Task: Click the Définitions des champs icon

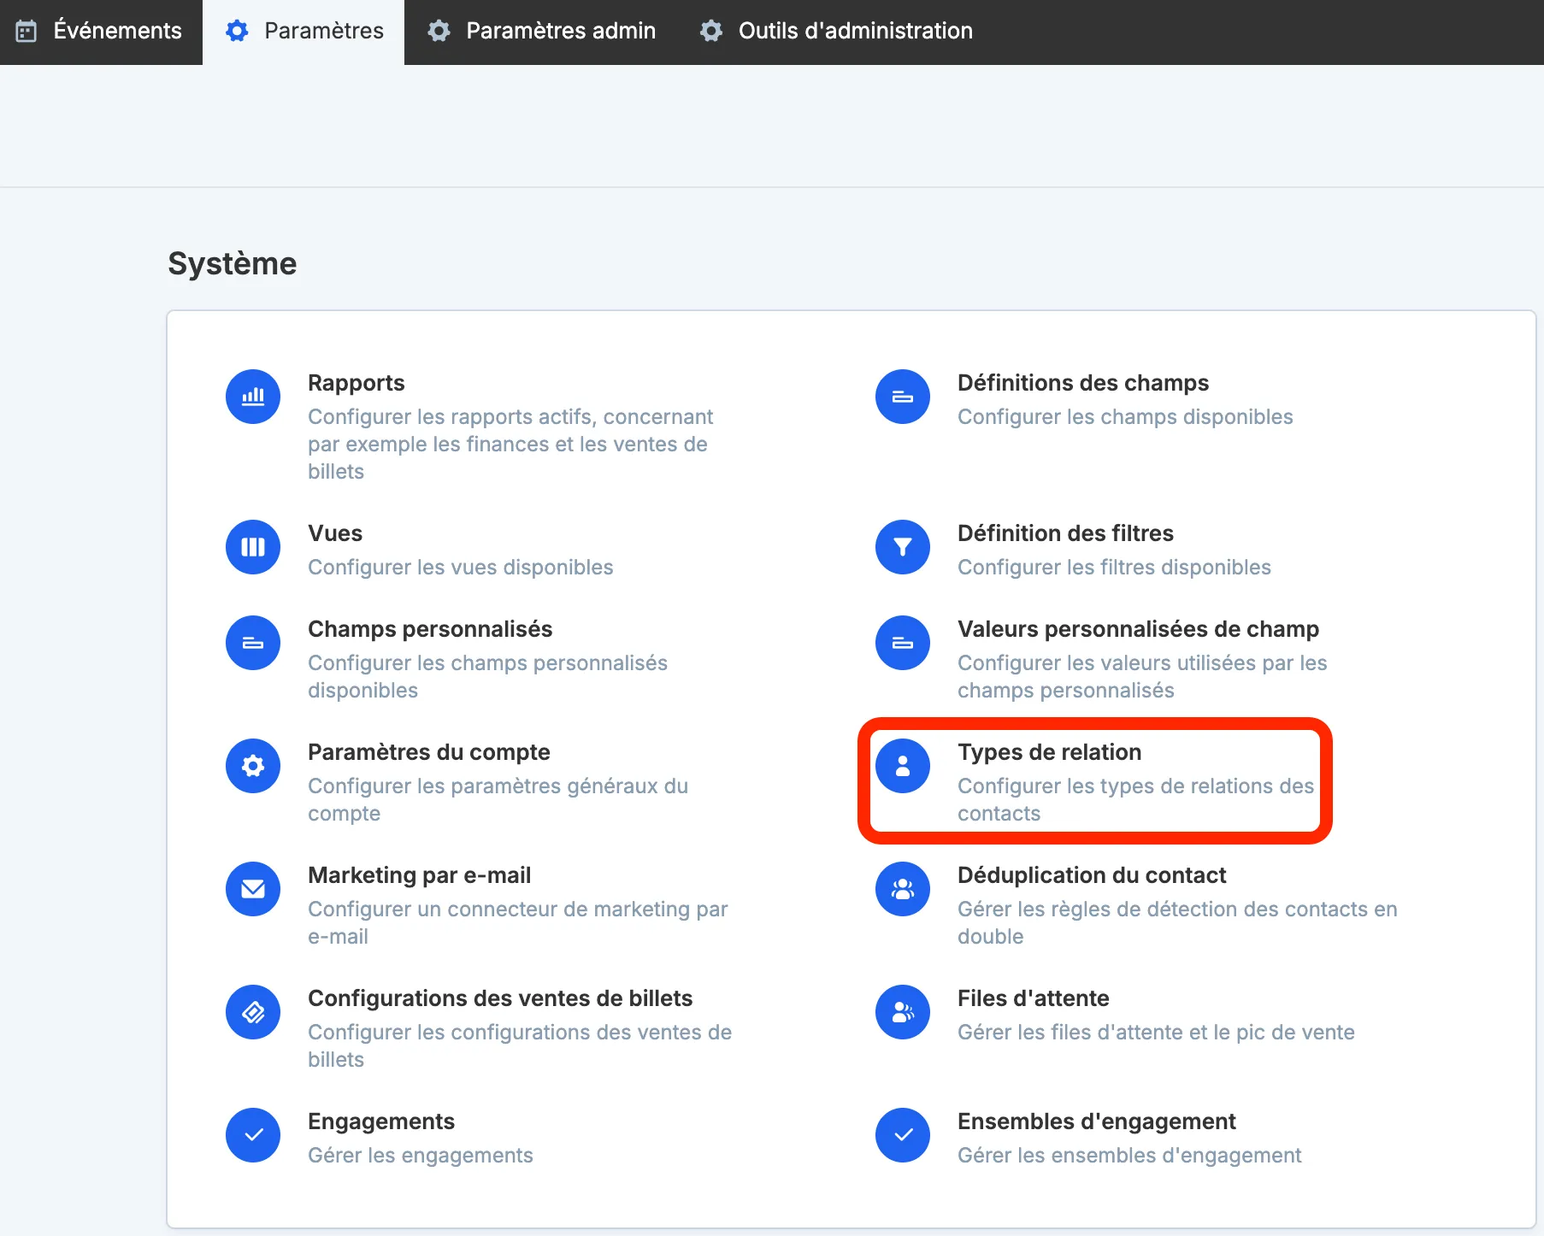Action: [903, 397]
